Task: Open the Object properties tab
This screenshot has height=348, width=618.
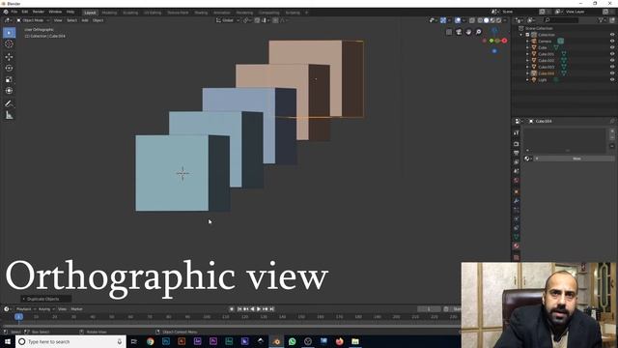Action: tap(516, 191)
